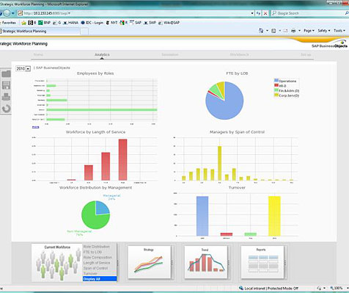
Task: Open the BNP favorites bookmark
Action: (45, 23)
